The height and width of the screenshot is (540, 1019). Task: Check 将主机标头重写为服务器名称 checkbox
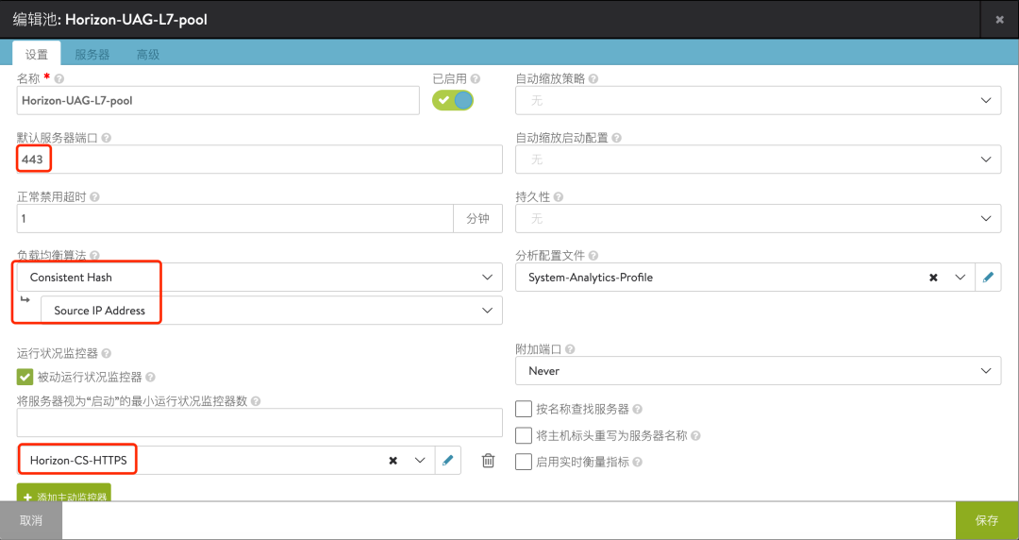click(x=523, y=435)
